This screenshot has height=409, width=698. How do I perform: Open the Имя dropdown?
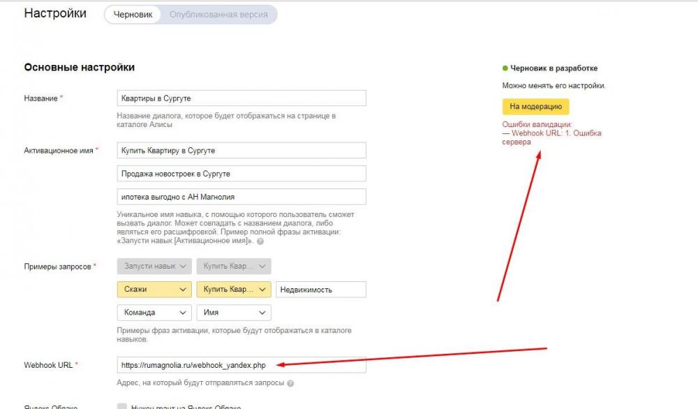point(234,313)
